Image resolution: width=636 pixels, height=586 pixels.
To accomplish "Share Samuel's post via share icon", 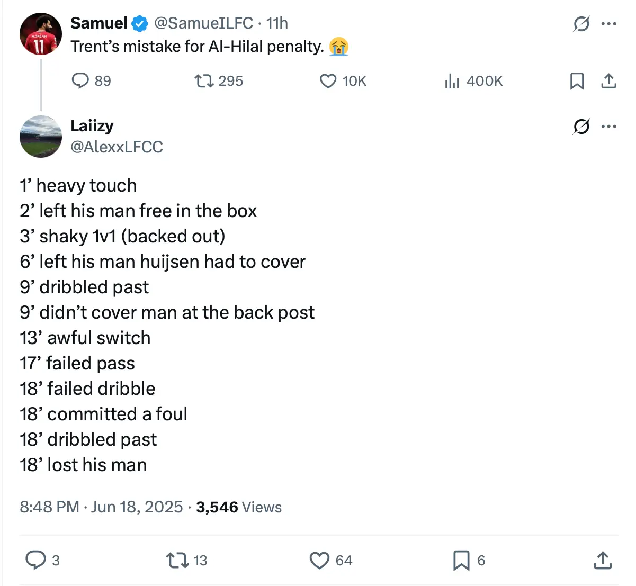I will coord(608,81).
